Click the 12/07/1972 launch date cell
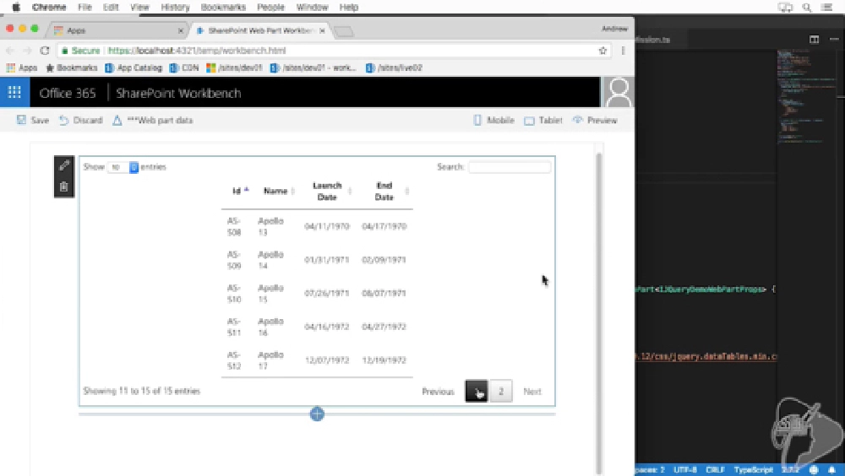Screen dimensions: 845x476 [327, 360]
